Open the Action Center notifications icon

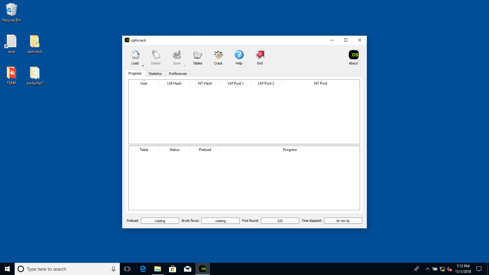pos(479,269)
